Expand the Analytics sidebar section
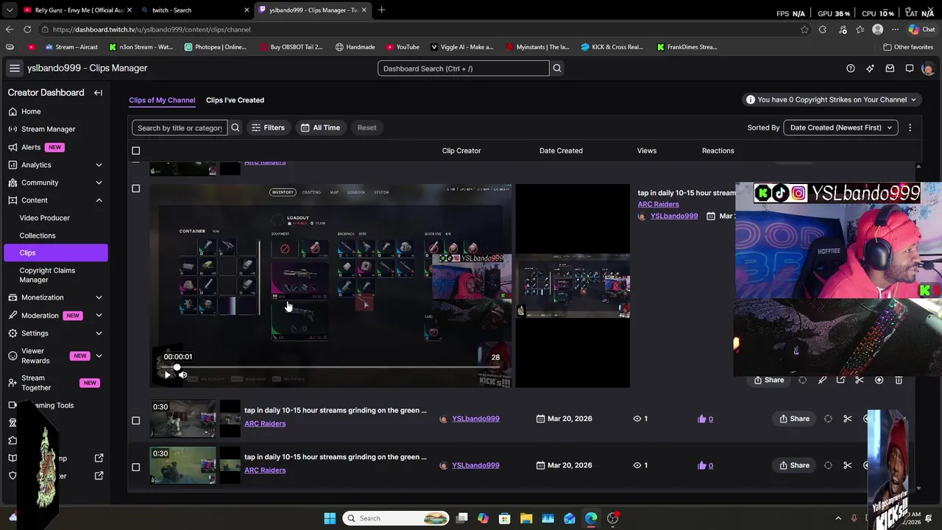Image resolution: width=942 pixels, height=530 pixels. coord(99,165)
